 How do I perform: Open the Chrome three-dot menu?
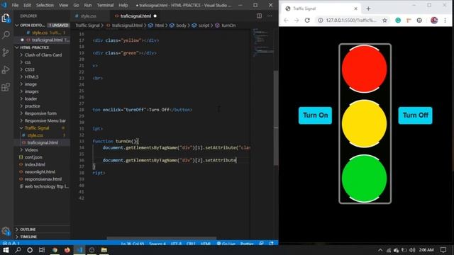pyautogui.click(x=445, y=21)
